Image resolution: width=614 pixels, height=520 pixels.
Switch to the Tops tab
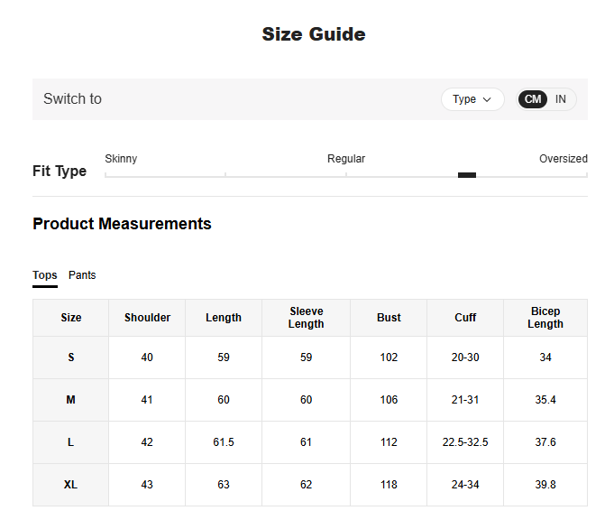coord(45,275)
